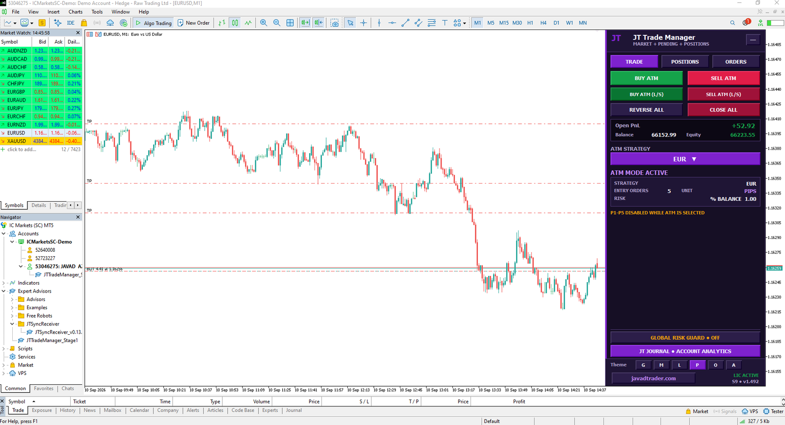This screenshot has width=785, height=425.
Task: Select theme P in JT Trade Manager
Action: click(697, 365)
